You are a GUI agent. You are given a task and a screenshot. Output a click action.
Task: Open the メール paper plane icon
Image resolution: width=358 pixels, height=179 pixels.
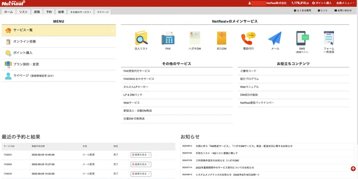point(275,39)
